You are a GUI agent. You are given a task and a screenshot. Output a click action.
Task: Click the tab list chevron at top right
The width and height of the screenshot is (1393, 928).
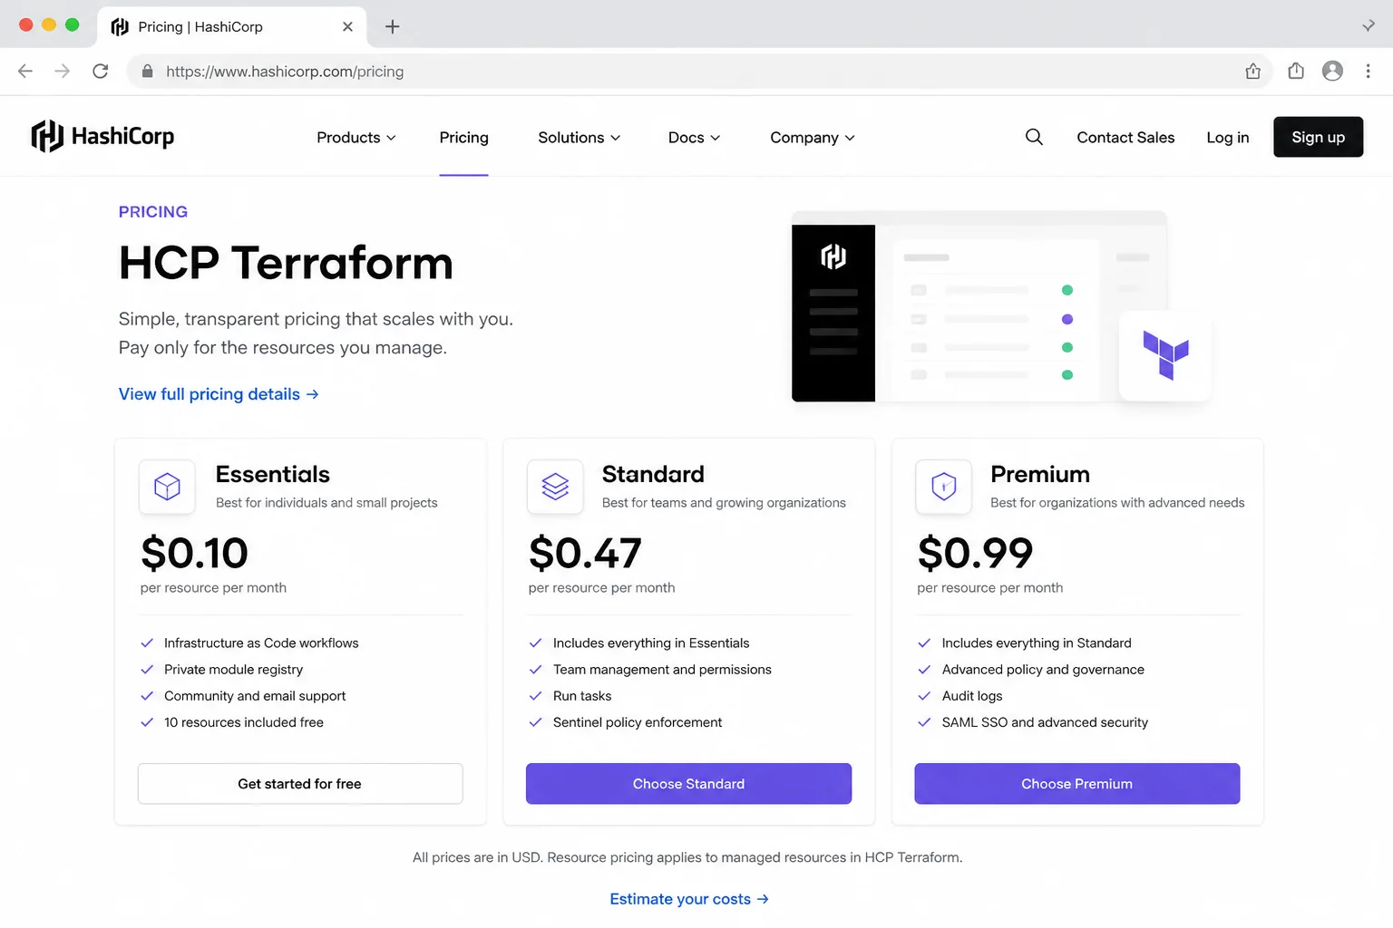(x=1369, y=26)
